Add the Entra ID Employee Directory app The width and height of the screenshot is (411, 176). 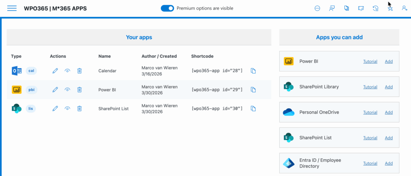click(x=389, y=164)
